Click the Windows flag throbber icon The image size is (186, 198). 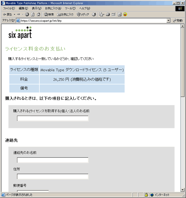point(180,8)
